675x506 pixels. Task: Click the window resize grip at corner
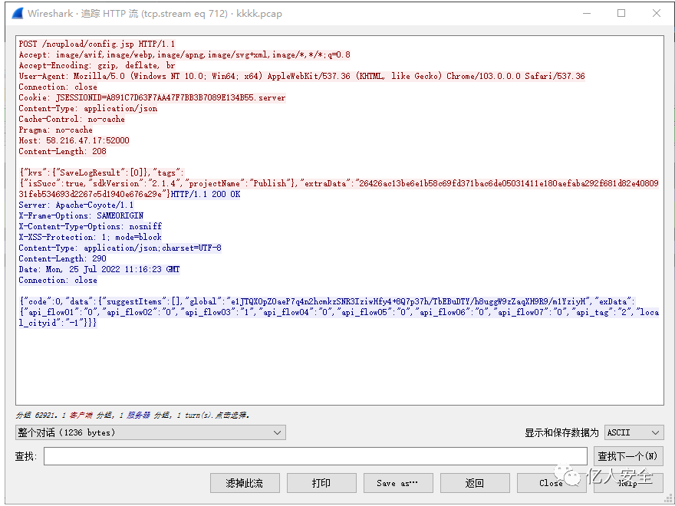[667, 500]
